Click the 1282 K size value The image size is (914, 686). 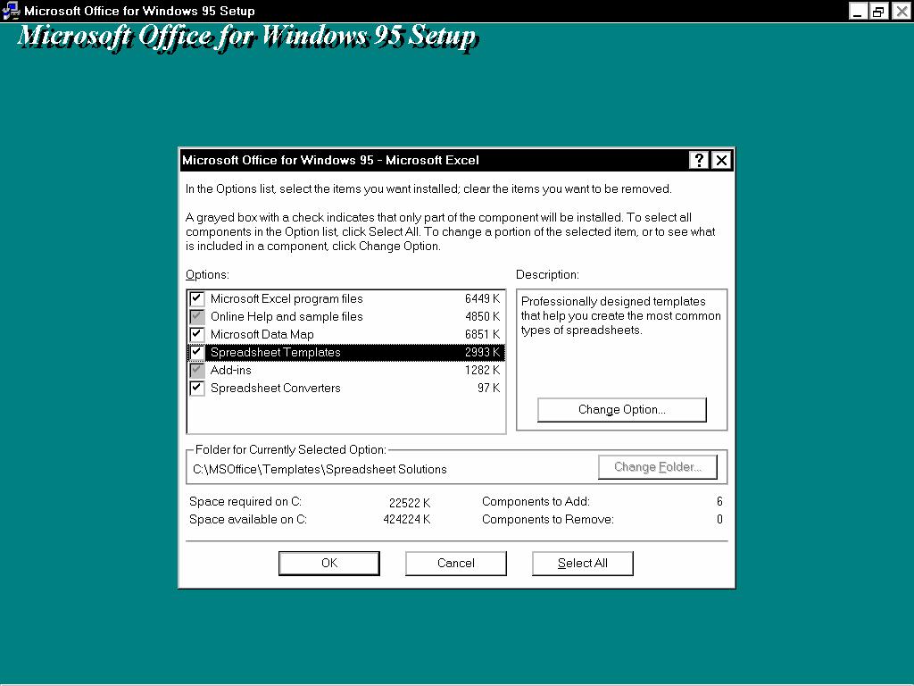[483, 371]
